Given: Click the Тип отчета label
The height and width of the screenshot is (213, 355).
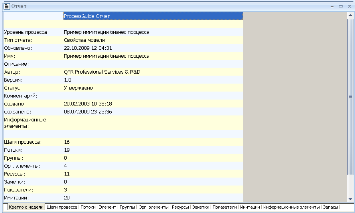Looking at the screenshot, I should click(x=18, y=40).
